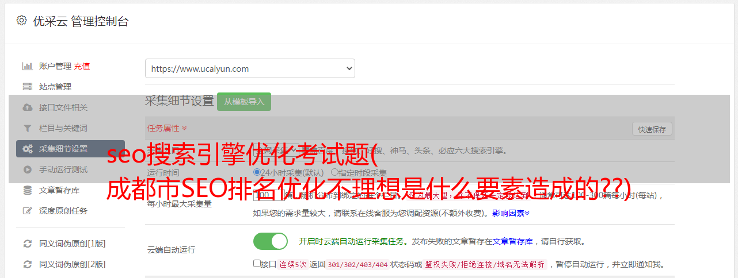Open 同义词伪原创[2版] item

click(73, 264)
